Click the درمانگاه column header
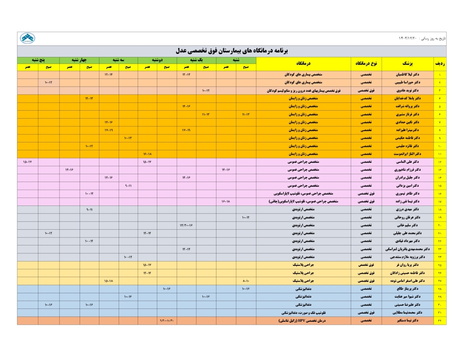Image resolution: width=463 pixels, height=358 pixels. point(303,64)
